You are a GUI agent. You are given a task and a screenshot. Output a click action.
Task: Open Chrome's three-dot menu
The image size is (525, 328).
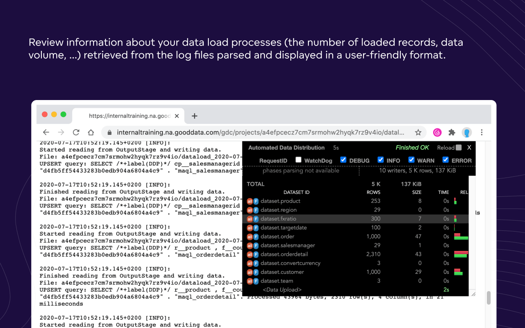pos(482,132)
